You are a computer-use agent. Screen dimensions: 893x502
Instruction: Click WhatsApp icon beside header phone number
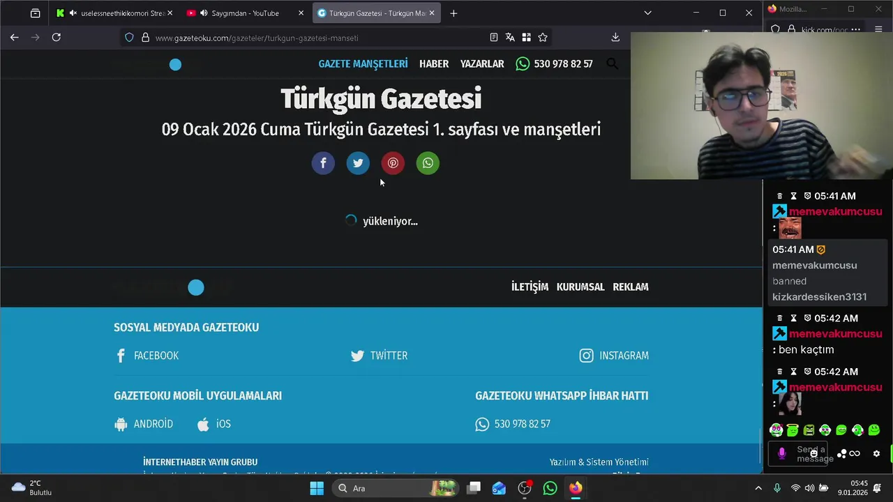pos(523,63)
